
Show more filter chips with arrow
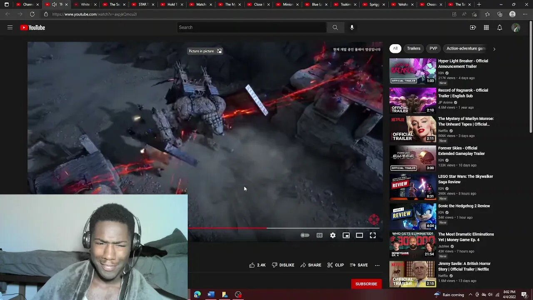494,49
